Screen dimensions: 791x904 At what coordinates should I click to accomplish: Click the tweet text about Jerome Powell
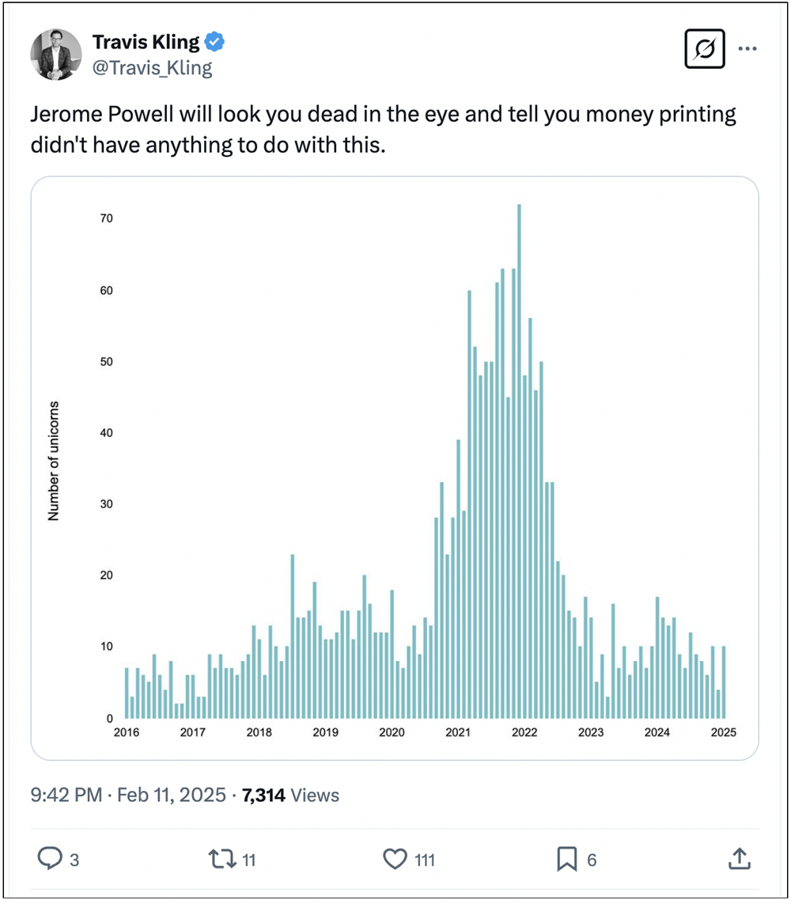click(x=383, y=129)
